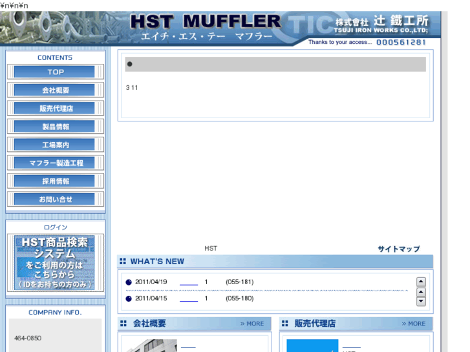Click the ログイン sidebar heading

click(x=56, y=227)
